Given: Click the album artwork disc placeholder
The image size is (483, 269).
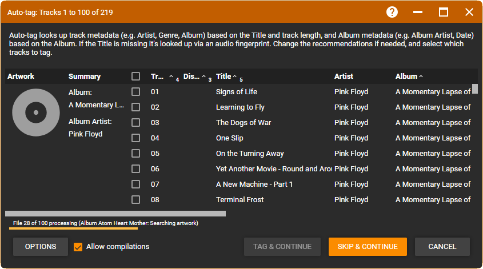Looking at the screenshot, I should (x=35, y=113).
